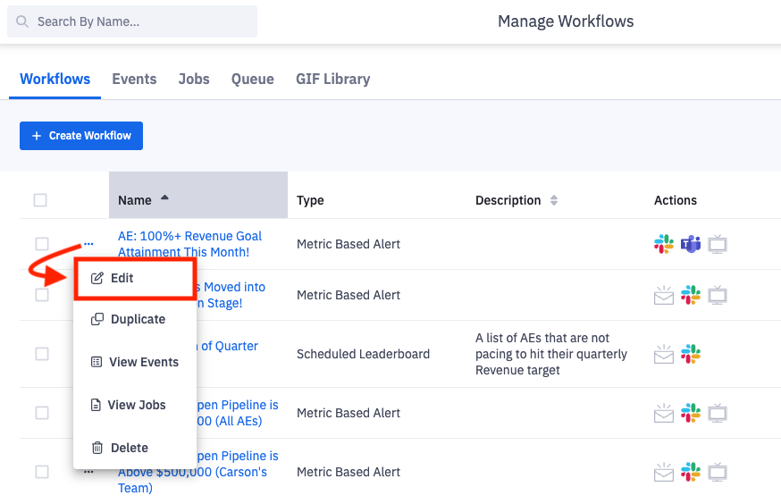The image size is (781, 504).
Task: Open three-dot menu for the first workflow
Action: coord(88,244)
